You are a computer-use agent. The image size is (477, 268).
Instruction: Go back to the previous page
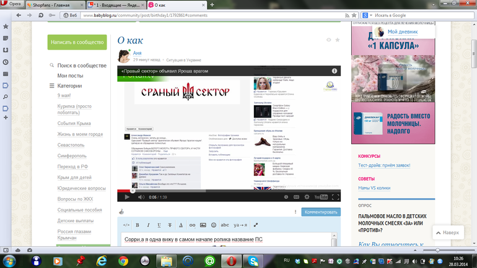click(x=19, y=15)
